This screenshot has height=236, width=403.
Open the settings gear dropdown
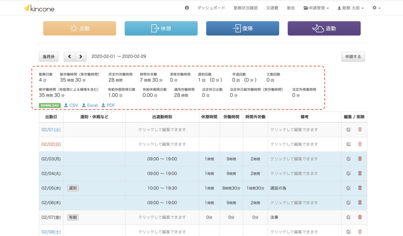tap(376, 8)
